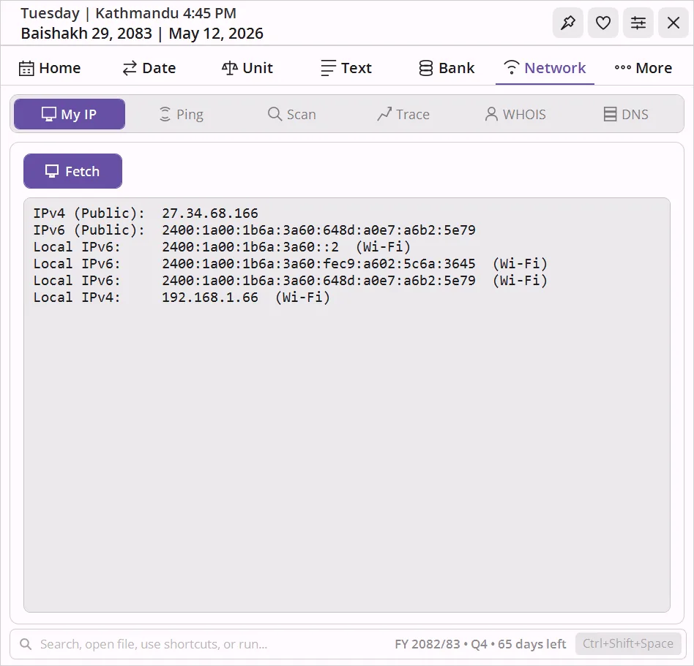The height and width of the screenshot is (666, 694).
Task: Click the text lines icon beside Text
Action: pyautogui.click(x=329, y=68)
